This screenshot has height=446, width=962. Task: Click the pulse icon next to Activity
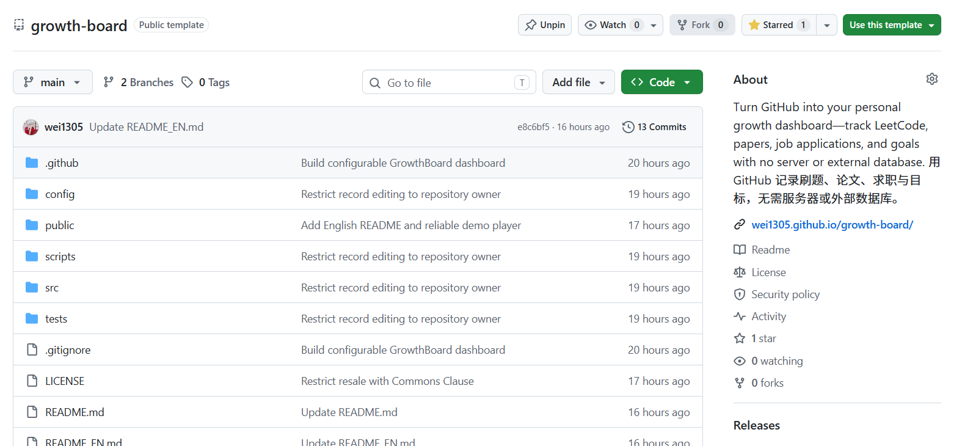[740, 316]
